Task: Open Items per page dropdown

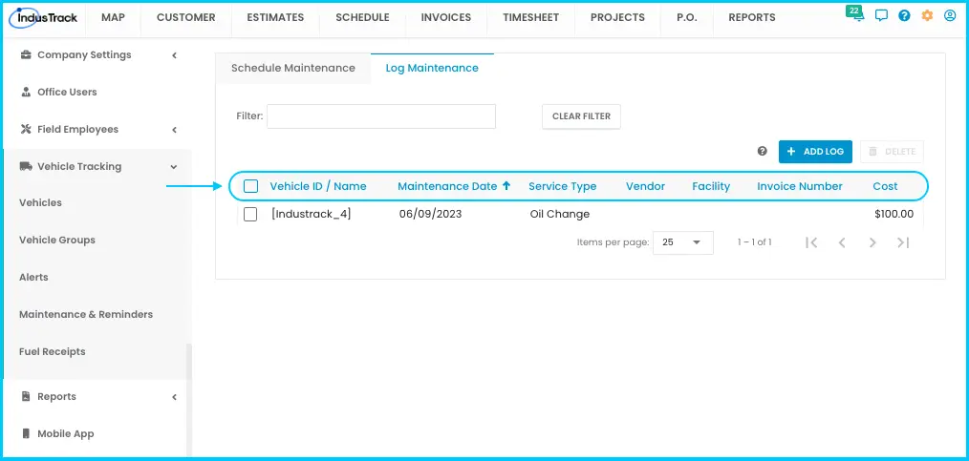Action: click(683, 242)
